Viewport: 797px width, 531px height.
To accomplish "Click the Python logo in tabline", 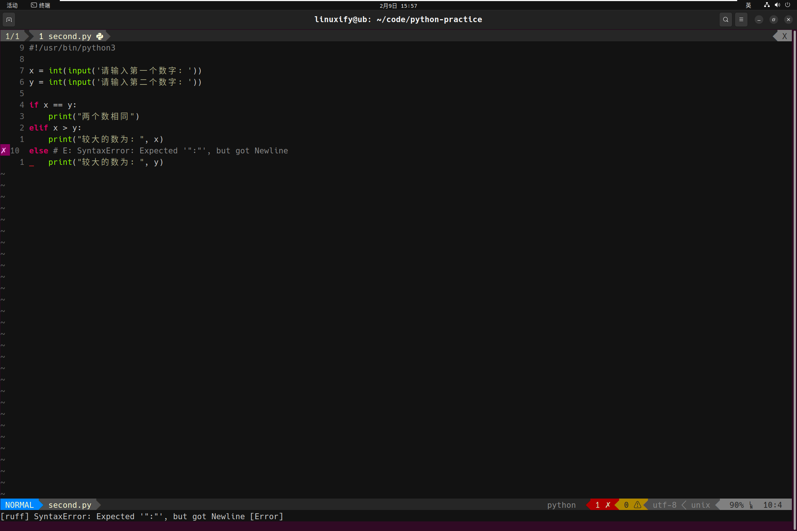I will pos(100,36).
